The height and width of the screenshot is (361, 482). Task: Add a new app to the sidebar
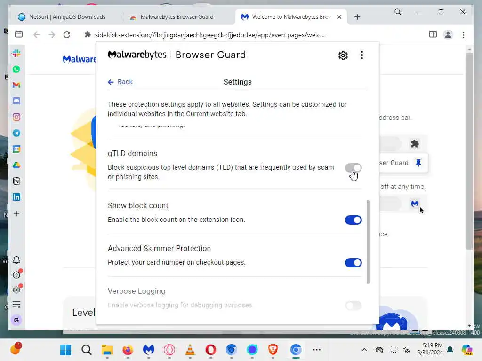(16, 213)
